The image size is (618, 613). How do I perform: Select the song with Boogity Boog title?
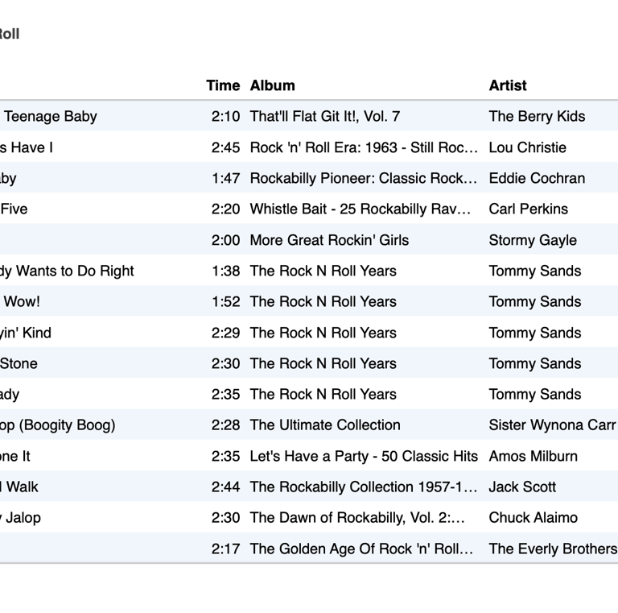[58, 425]
